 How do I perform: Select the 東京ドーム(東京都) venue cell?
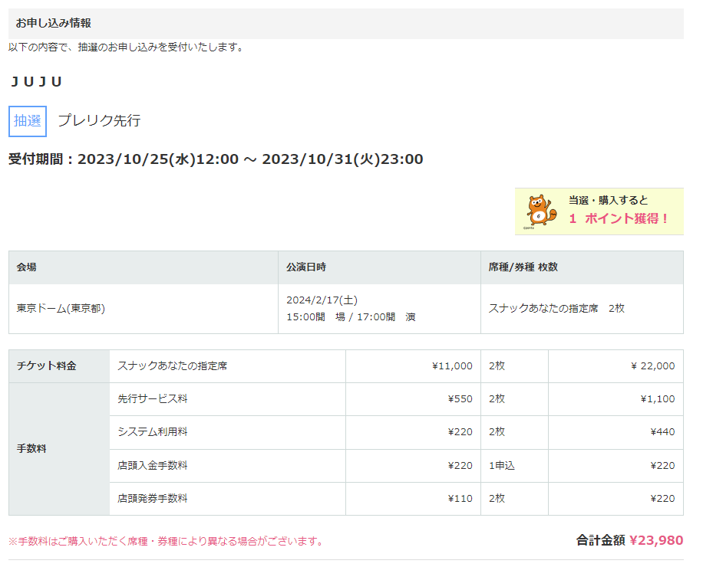(x=61, y=309)
